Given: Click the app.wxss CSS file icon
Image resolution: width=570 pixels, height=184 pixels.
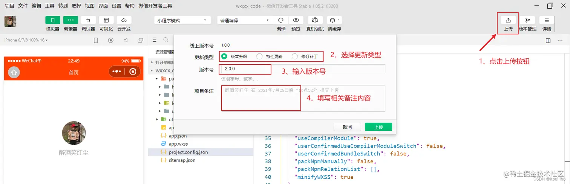Looking at the screenshot, I should 164,144.
